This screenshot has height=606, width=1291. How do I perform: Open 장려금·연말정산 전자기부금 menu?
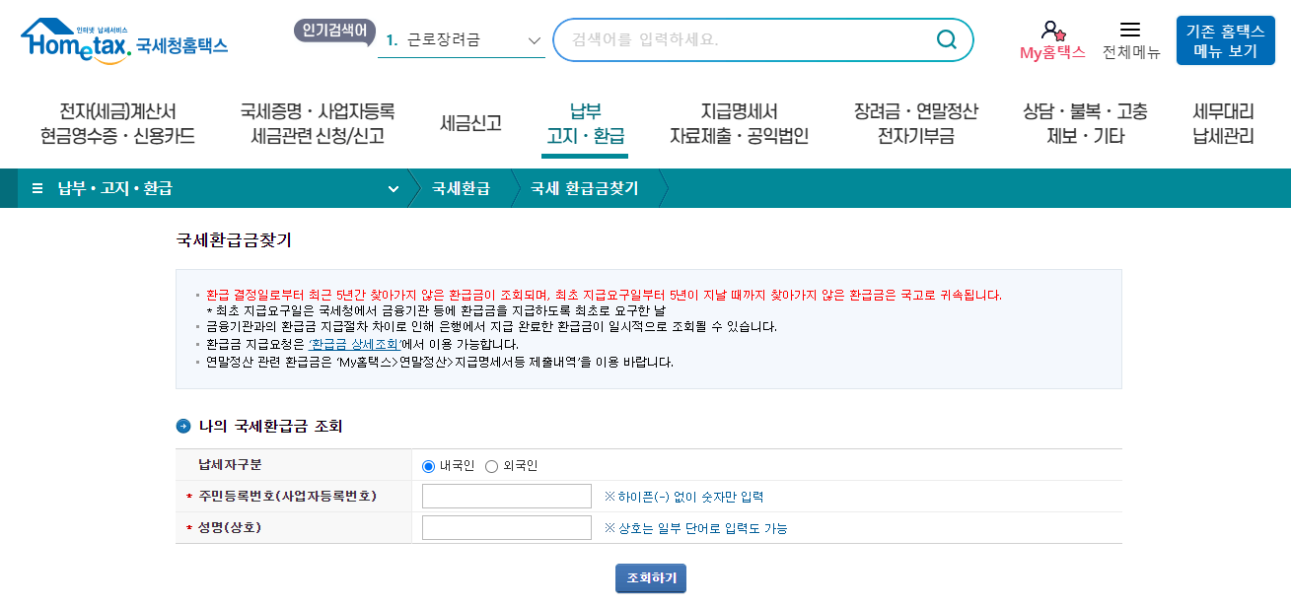(x=916, y=124)
